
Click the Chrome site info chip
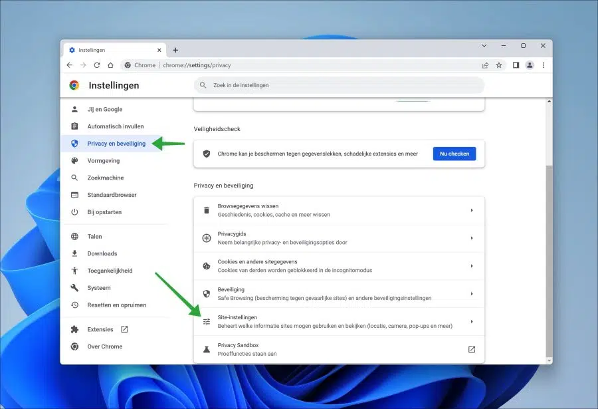tap(140, 65)
